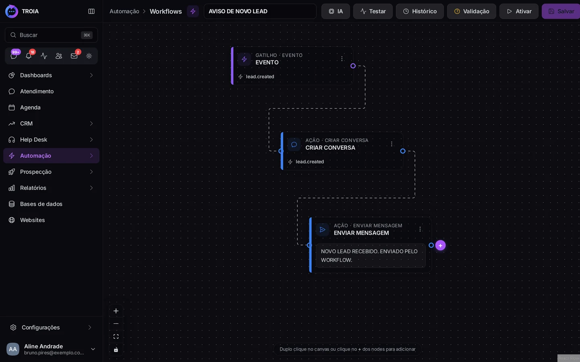
Task: Expand the Dashboards menu chevron
Action: 91,75
